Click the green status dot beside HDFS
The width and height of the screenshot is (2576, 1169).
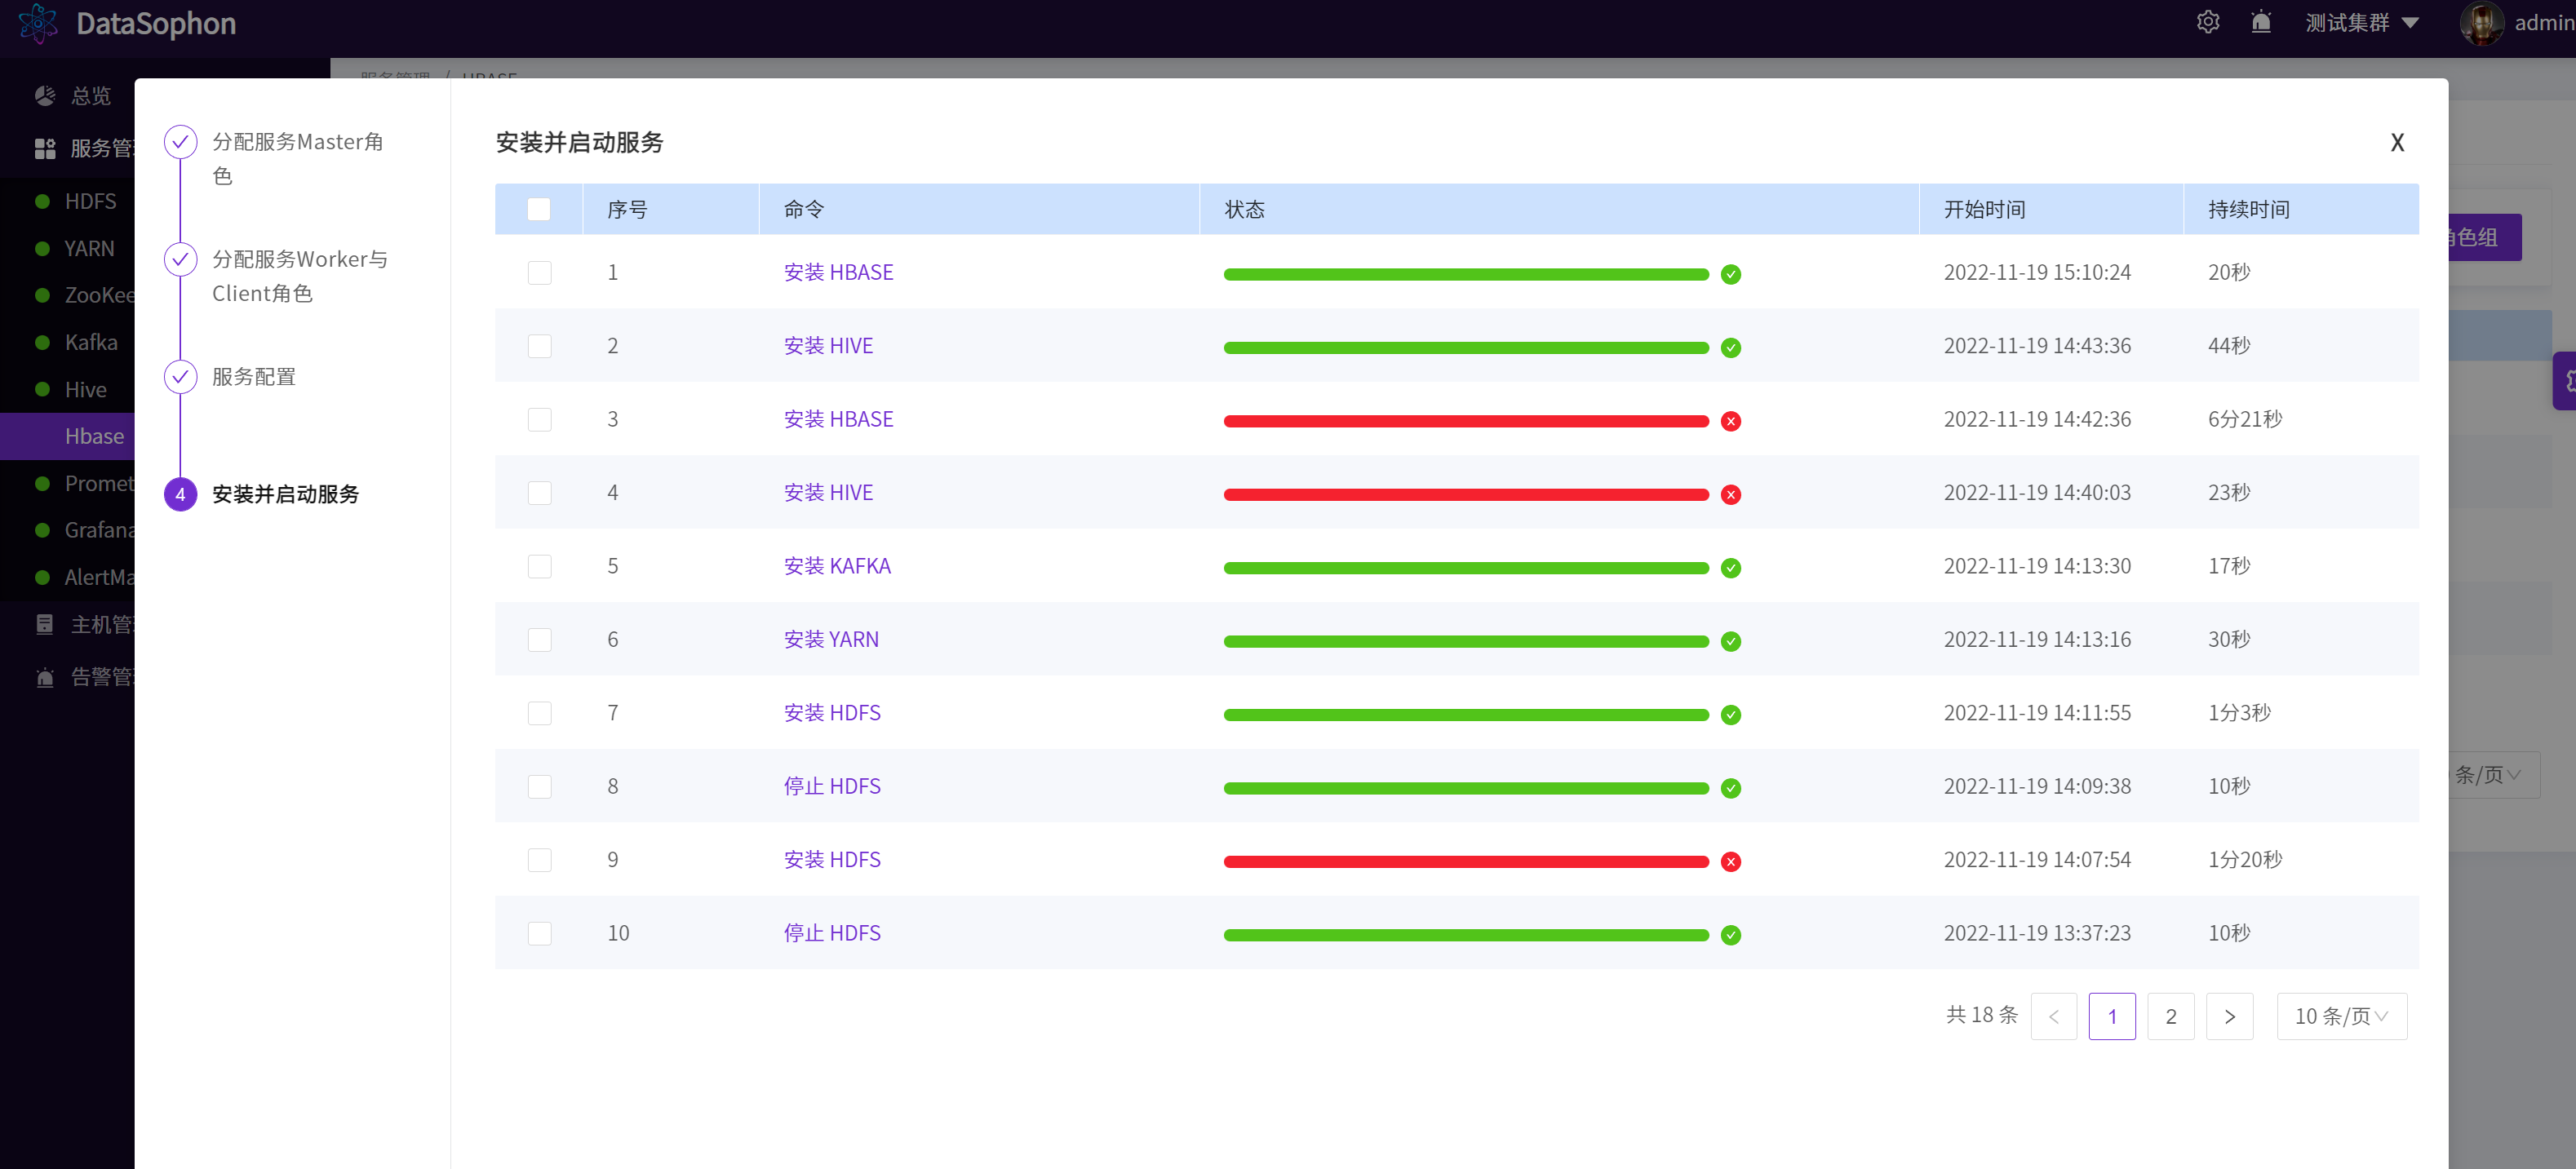[x=42, y=201]
